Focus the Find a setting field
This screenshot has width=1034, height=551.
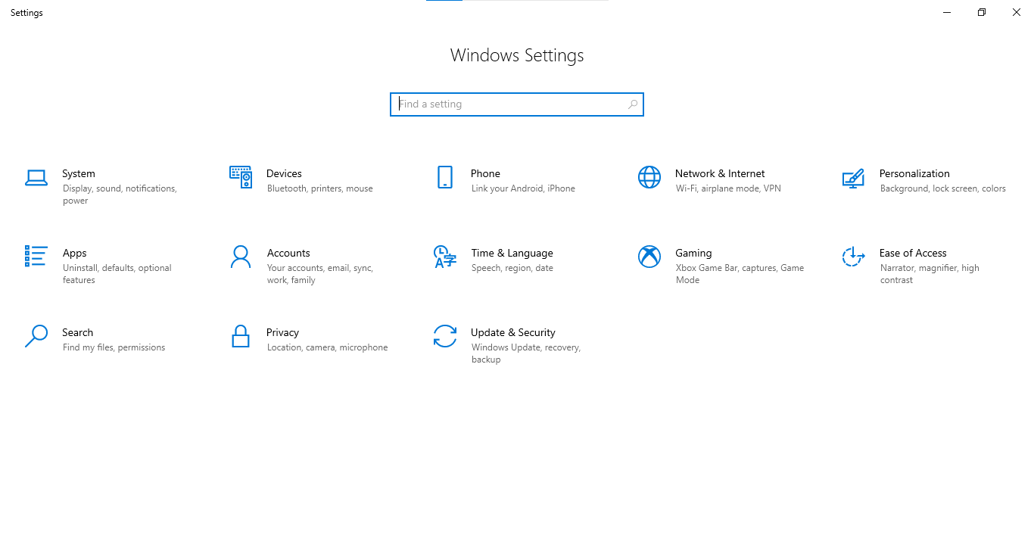(517, 104)
